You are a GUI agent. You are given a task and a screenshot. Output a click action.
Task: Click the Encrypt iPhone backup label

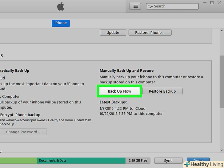(x=20, y=115)
